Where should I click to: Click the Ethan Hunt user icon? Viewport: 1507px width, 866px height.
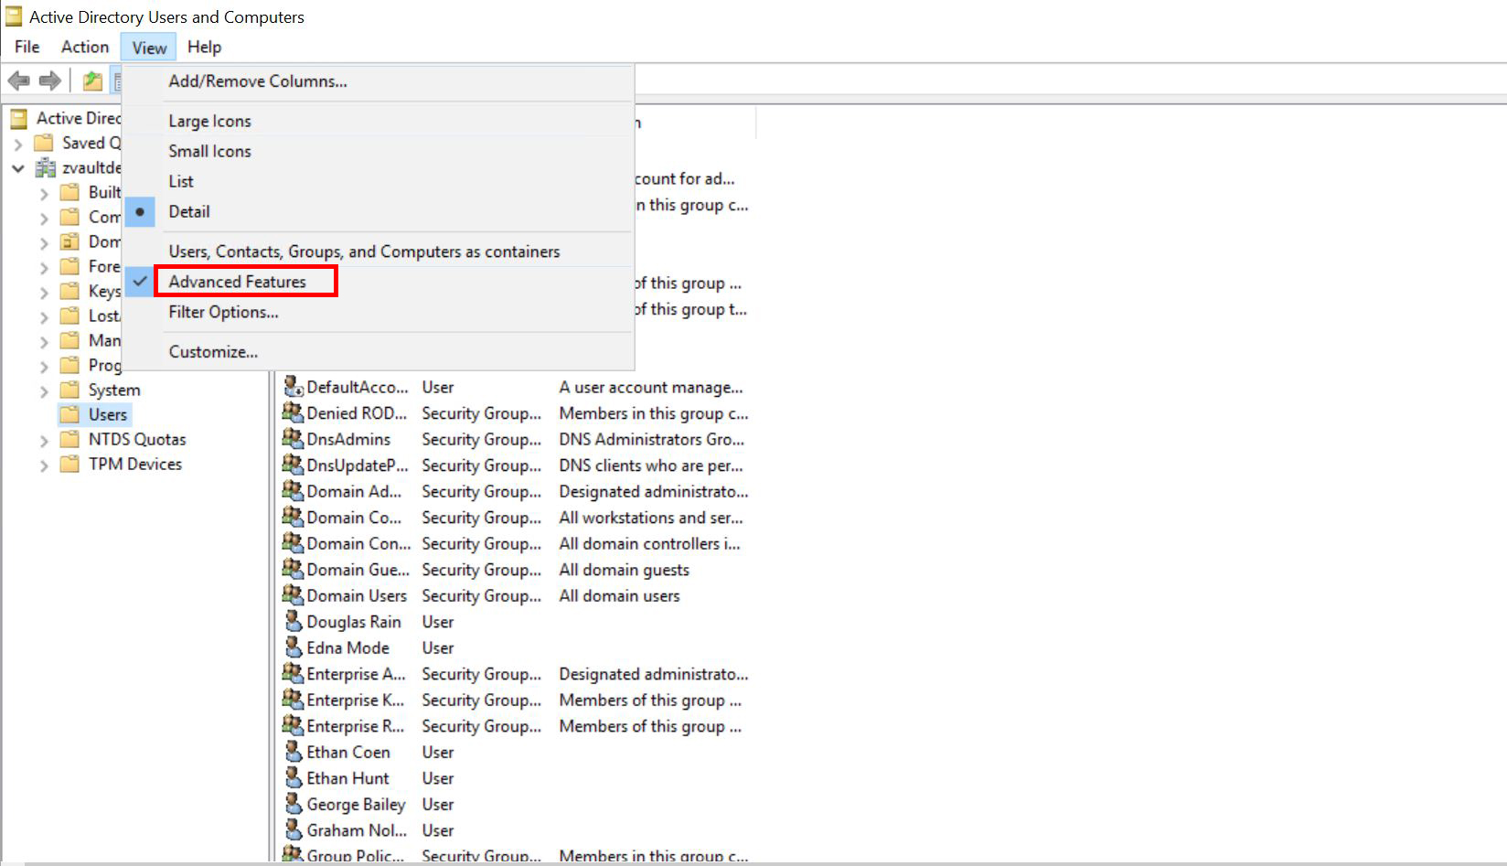[293, 777]
